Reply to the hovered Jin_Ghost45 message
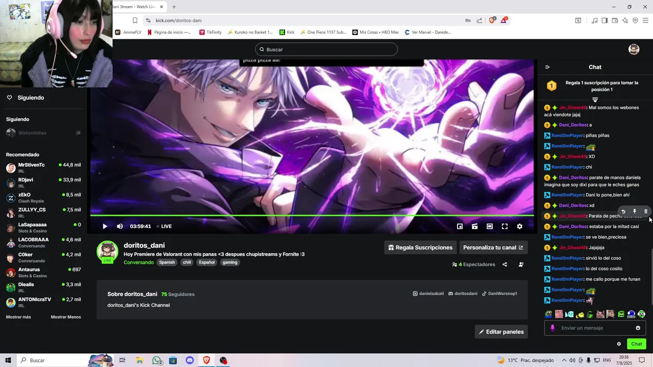Image resolution: width=653 pixels, height=367 pixels. [623, 212]
